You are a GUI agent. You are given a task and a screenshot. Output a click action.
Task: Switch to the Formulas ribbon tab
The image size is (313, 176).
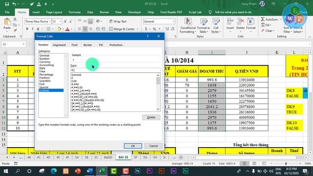click(75, 12)
